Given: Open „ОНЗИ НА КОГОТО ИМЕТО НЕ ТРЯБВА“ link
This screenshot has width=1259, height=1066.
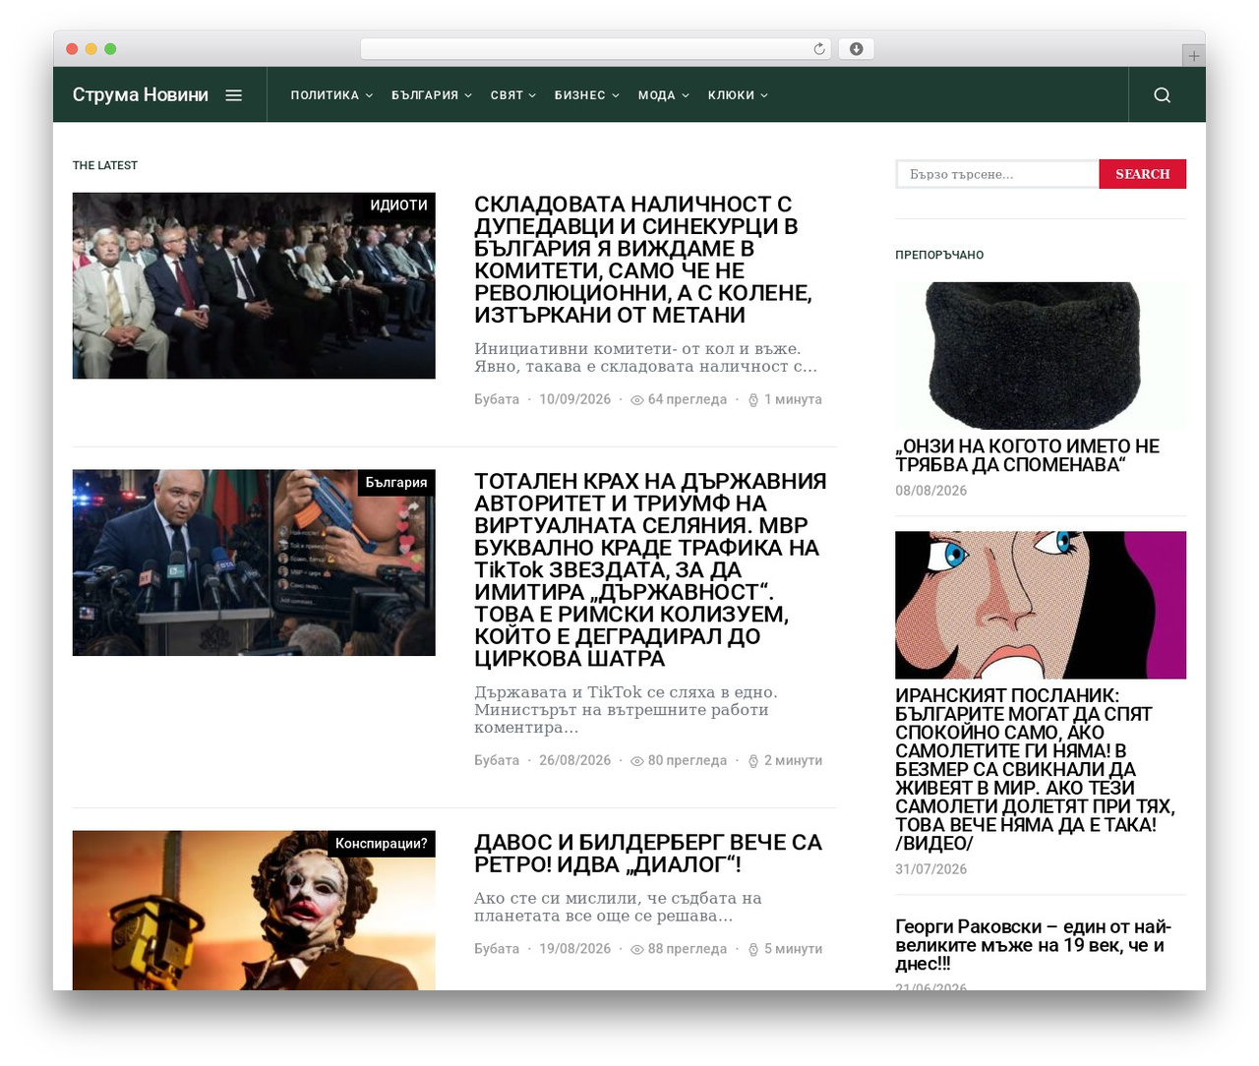Looking at the screenshot, I should coord(1028,455).
